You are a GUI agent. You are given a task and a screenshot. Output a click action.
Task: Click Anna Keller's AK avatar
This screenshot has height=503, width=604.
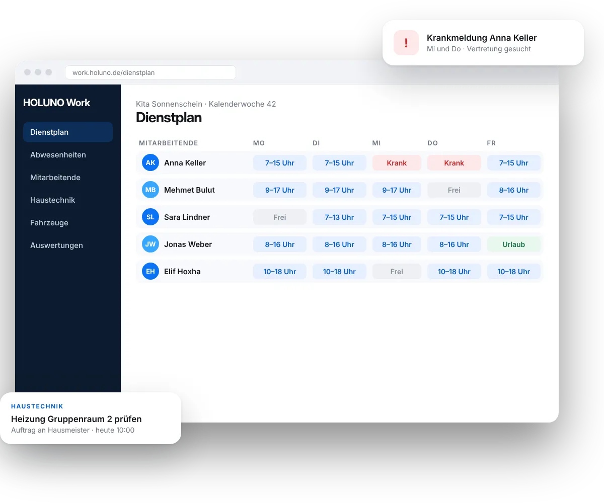tap(150, 163)
